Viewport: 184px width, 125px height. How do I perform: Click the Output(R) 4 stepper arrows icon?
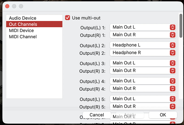pos(173,88)
